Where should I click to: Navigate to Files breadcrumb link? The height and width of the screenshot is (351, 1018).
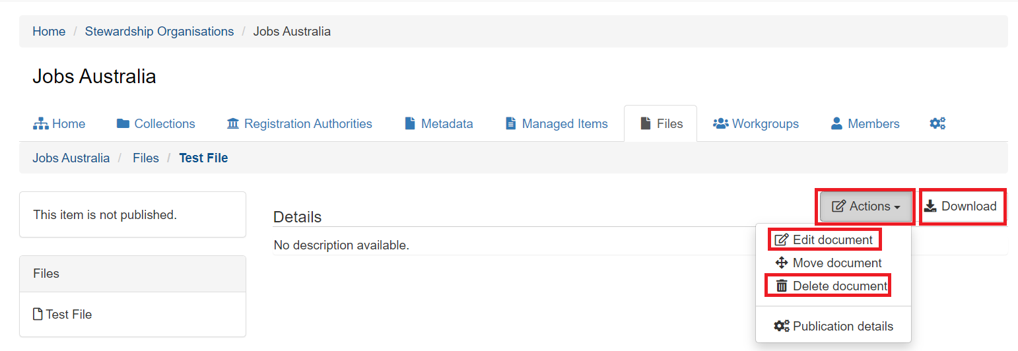(146, 158)
